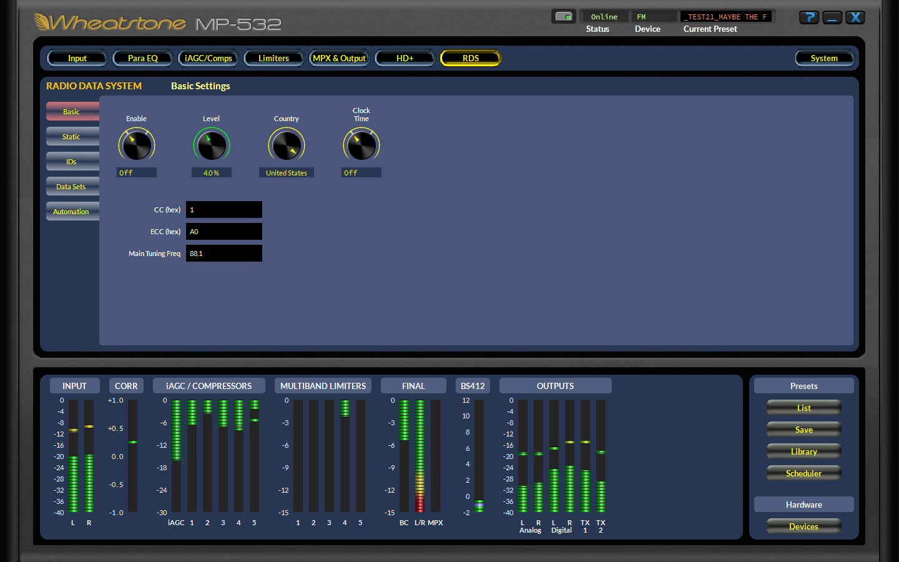The height and width of the screenshot is (562, 899).
Task: Open the presets List button
Action: coord(804,408)
